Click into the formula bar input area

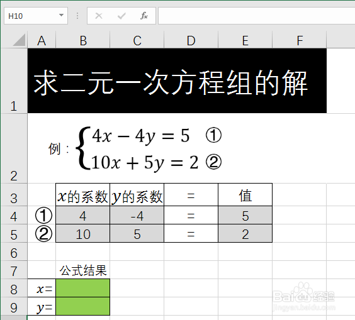pos(256,16)
